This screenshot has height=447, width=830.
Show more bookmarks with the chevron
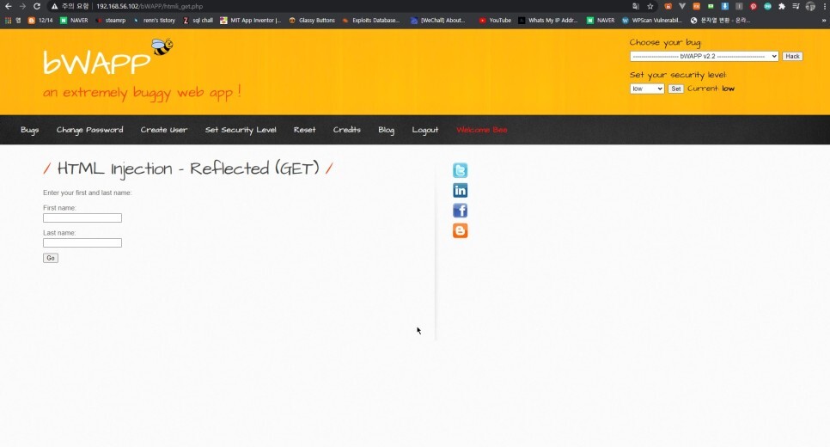tap(824, 20)
